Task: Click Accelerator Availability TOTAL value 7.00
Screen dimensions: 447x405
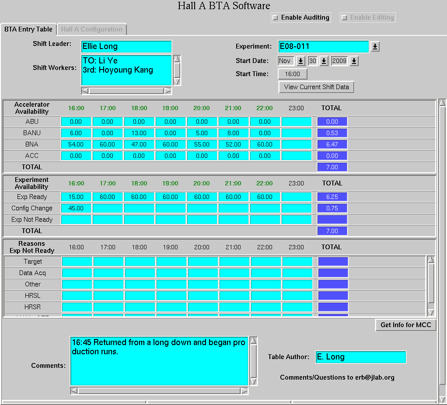Action: pyautogui.click(x=332, y=168)
